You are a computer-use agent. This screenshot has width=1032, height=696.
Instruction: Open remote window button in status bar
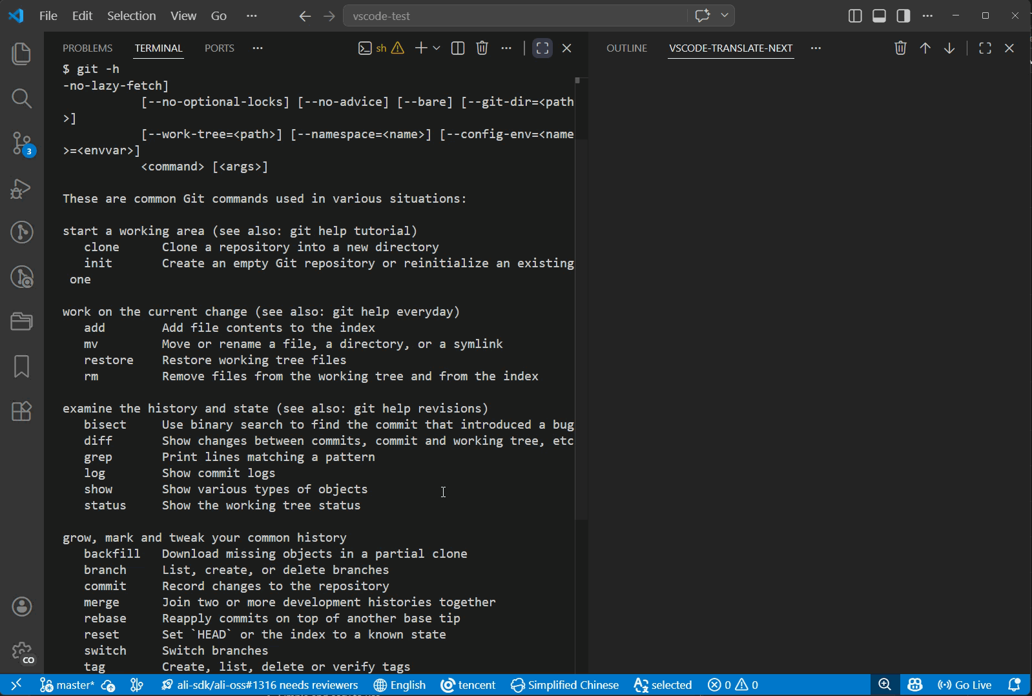point(16,685)
